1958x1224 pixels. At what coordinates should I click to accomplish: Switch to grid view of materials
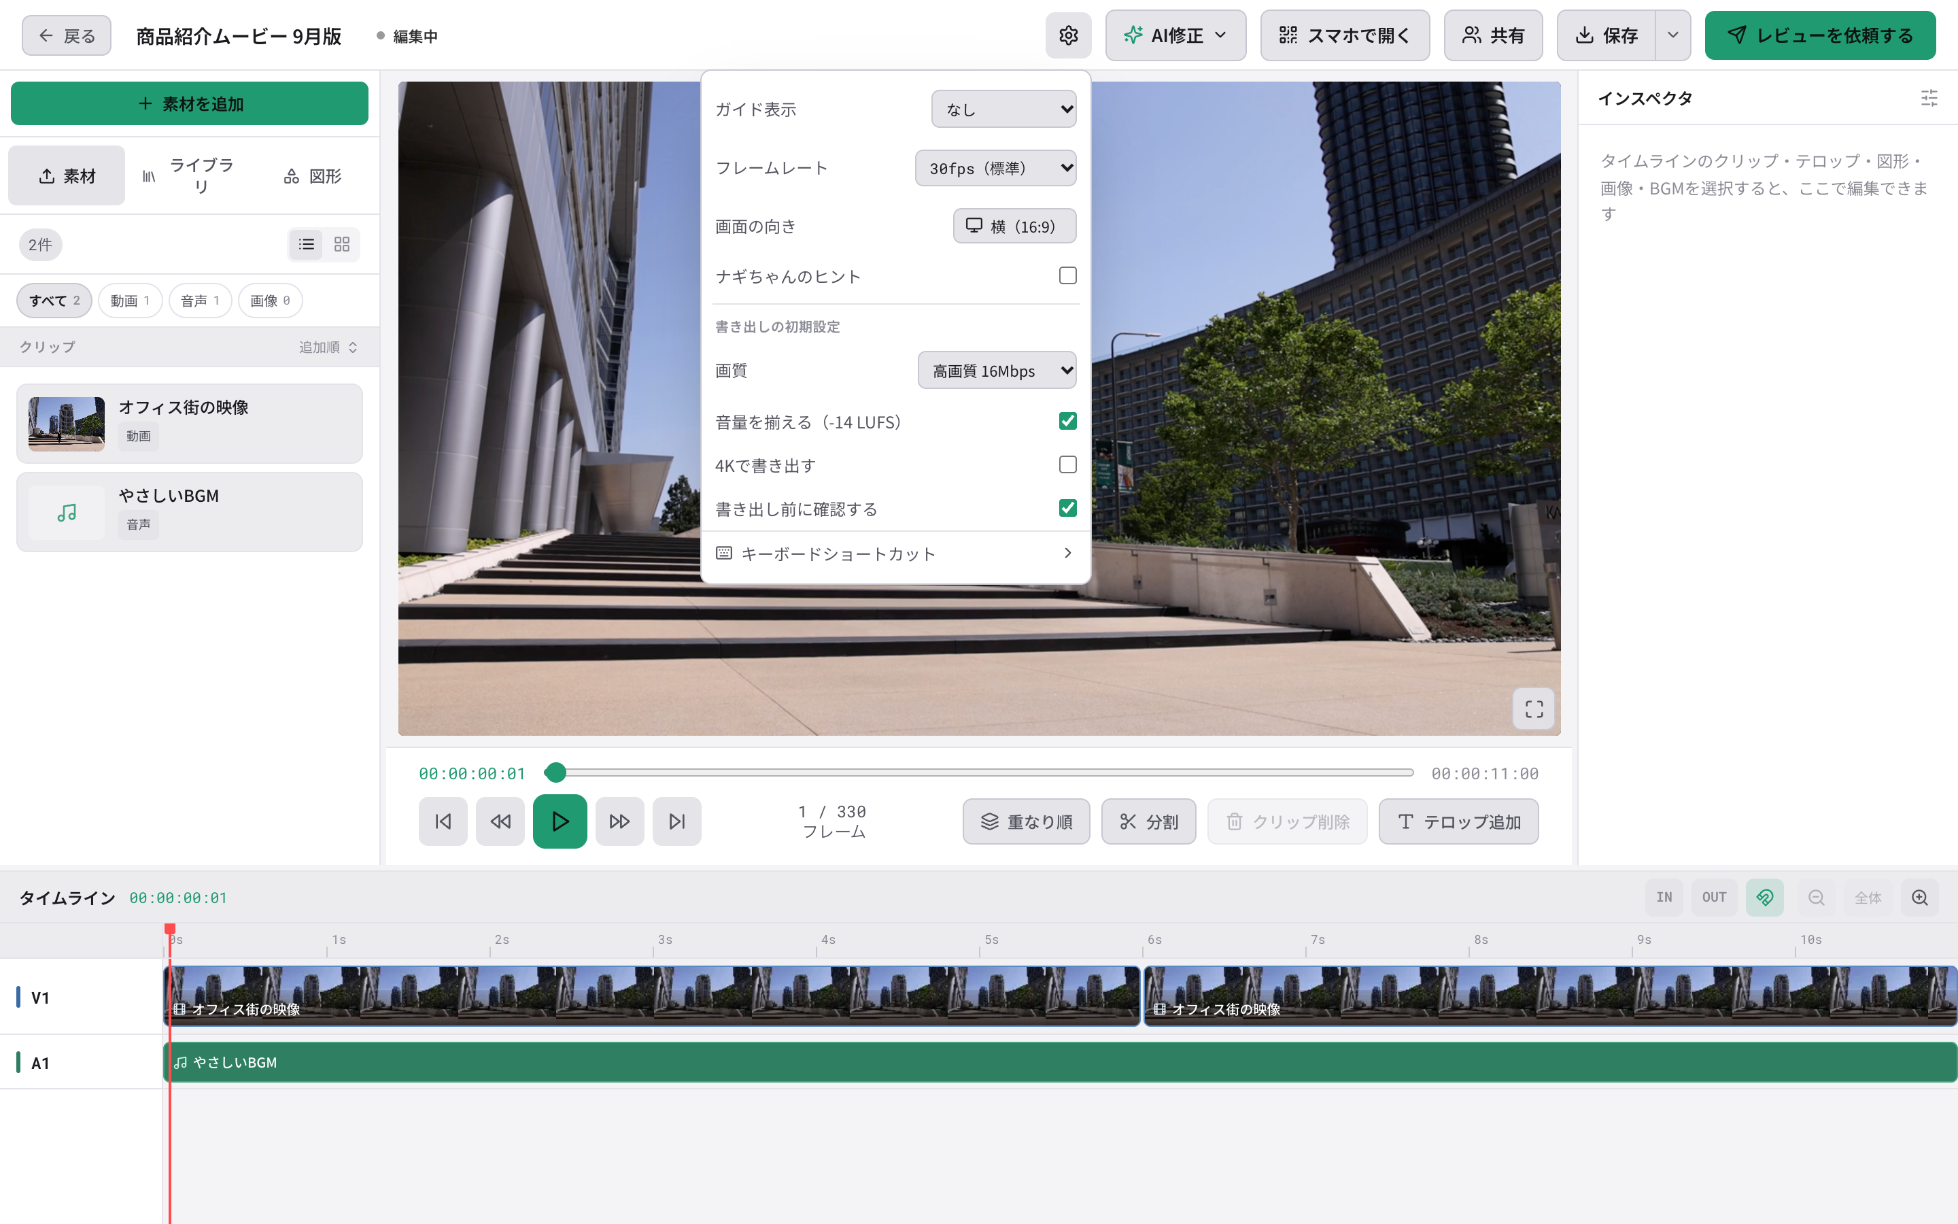[342, 243]
